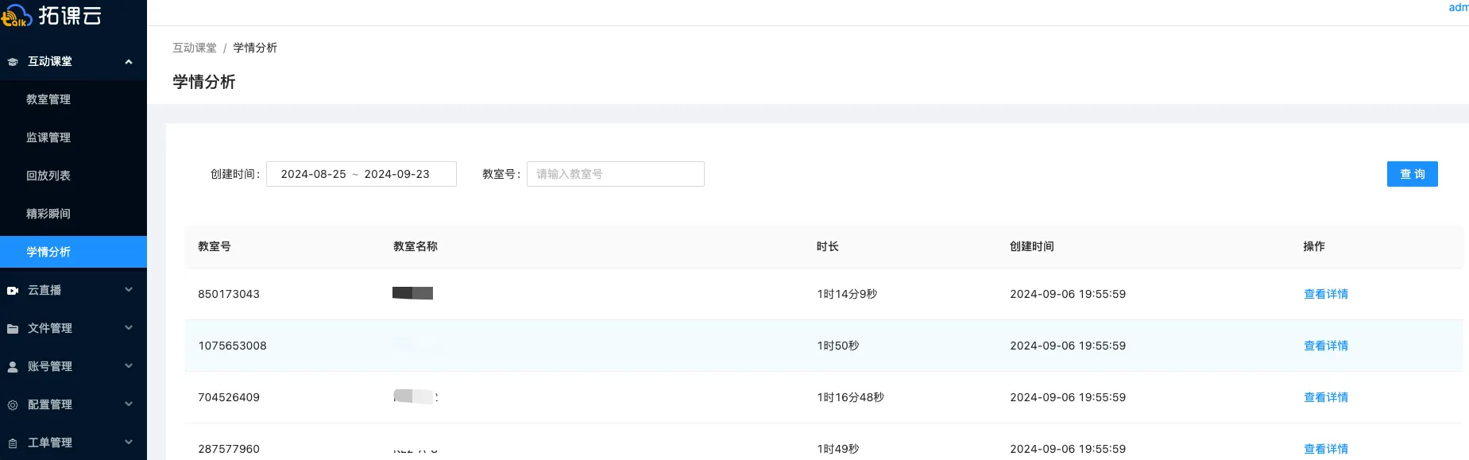1469x460 pixels.
Task: Select 精彩瞬间 menu item
Action: tap(48, 214)
